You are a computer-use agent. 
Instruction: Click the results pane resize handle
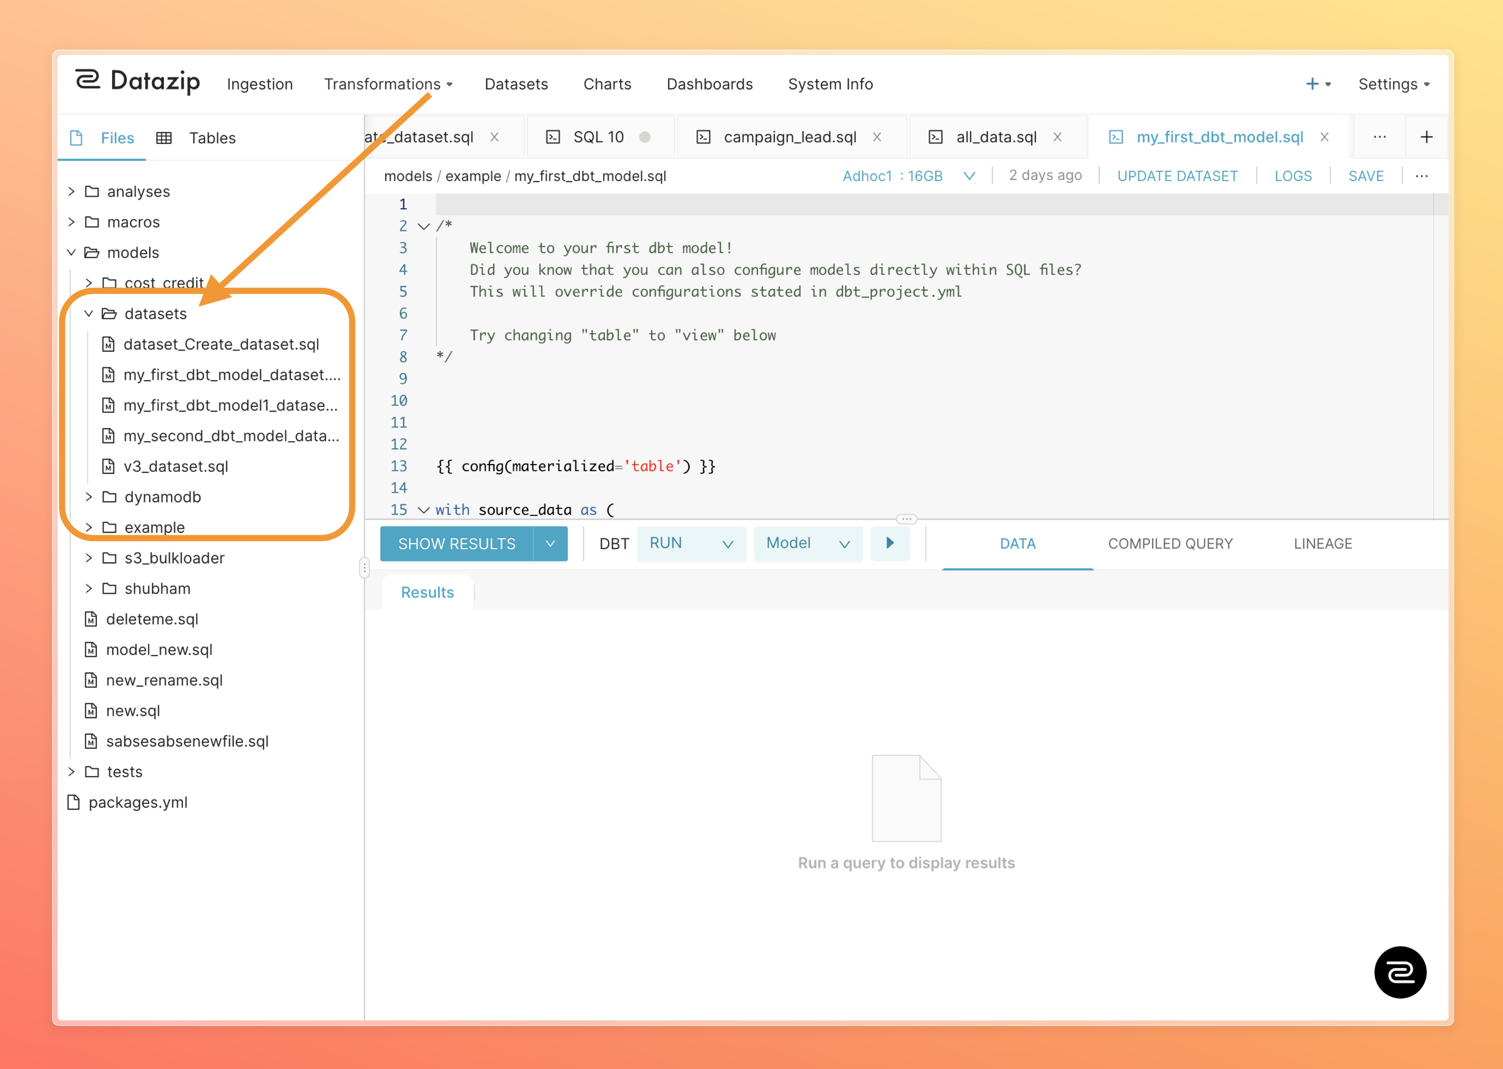tap(906, 519)
